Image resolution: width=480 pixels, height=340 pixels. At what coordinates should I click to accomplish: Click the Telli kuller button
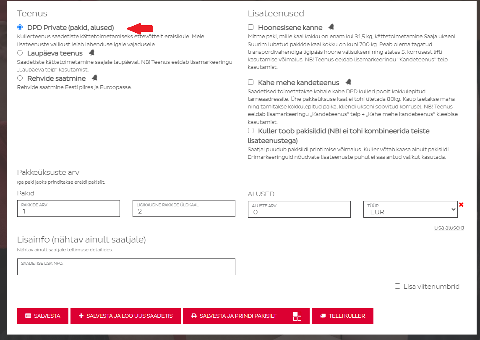click(342, 316)
